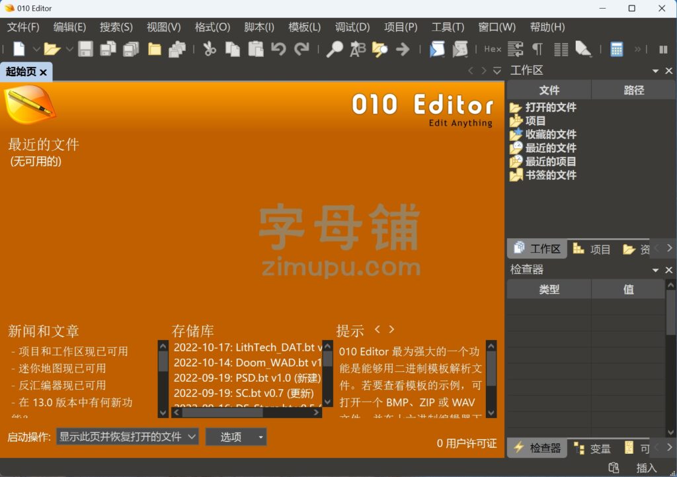This screenshot has height=477, width=677.
Task: Close the 检查器 panel
Action: 669,270
